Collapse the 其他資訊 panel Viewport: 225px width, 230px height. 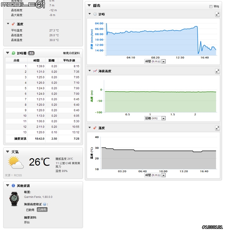point(8,185)
